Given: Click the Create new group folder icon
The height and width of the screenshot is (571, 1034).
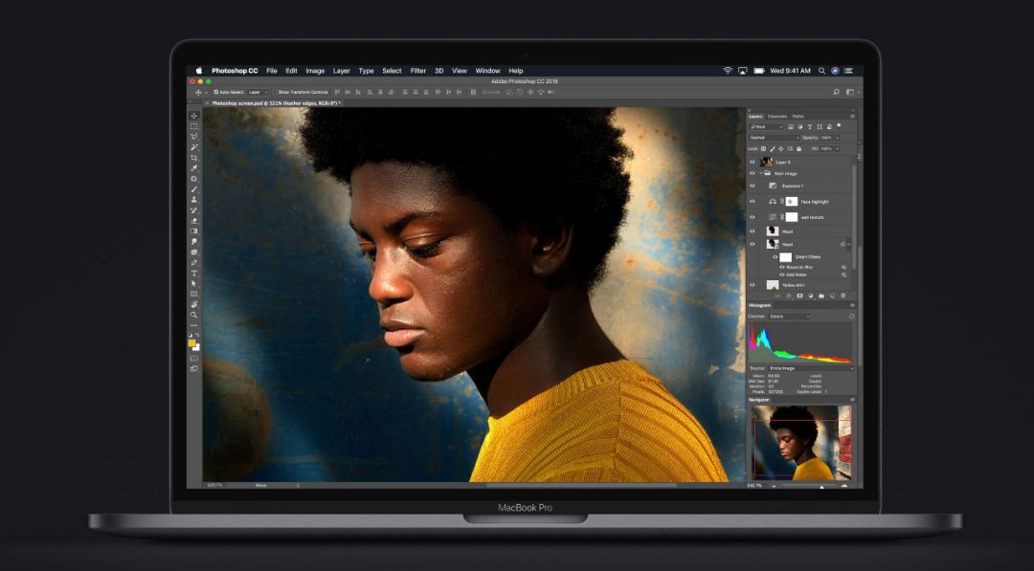Looking at the screenshot, I should 821,296.
